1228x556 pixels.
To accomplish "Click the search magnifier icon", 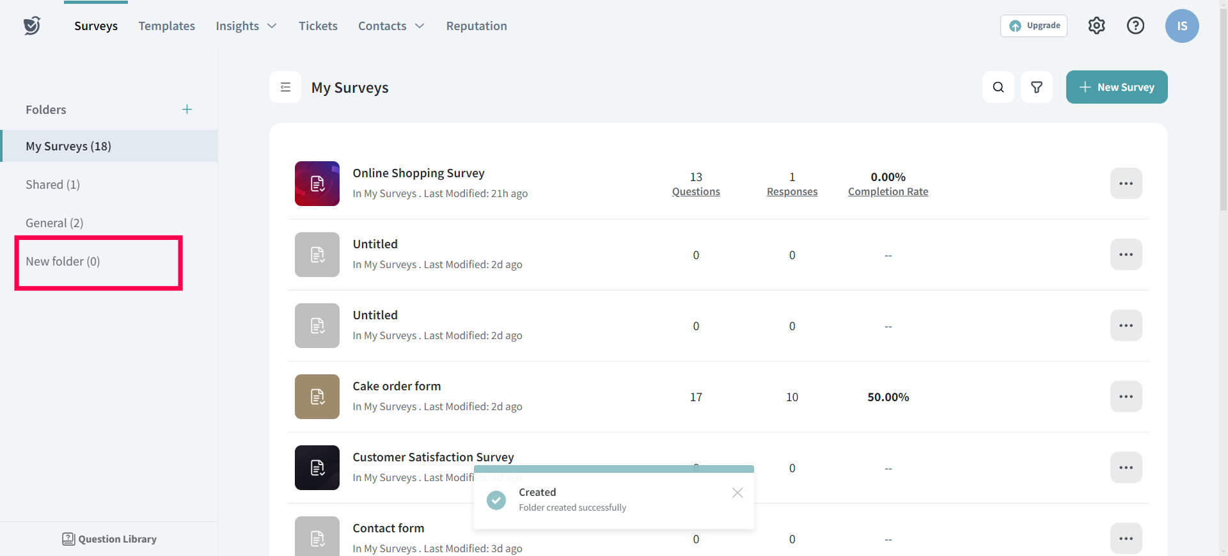I will (998, 87).
